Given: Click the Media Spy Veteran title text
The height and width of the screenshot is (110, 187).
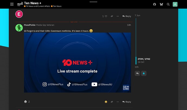Looking at the screenshot, I should [x=45, y=25].
